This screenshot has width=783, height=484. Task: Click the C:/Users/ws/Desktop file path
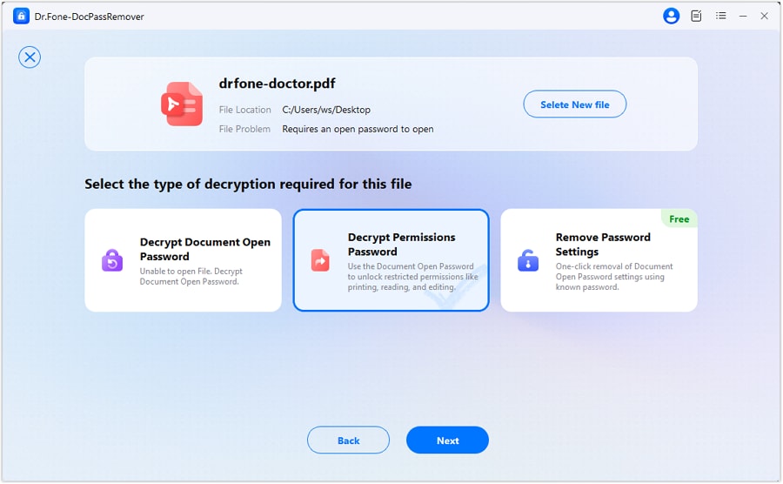point(326,110)
